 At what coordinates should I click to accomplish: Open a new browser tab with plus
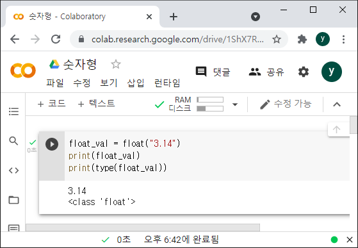tap(174, 17)
